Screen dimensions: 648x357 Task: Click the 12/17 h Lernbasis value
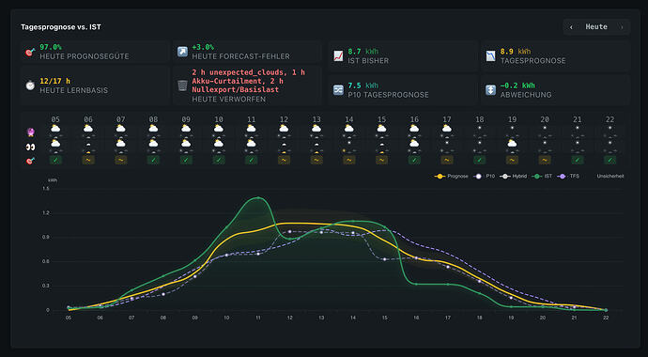coord(55,81)
